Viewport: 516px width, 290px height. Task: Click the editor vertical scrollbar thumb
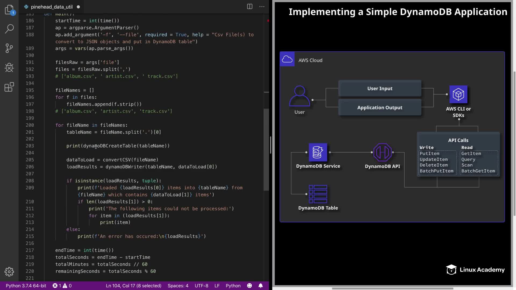click(x=266, y=149)
